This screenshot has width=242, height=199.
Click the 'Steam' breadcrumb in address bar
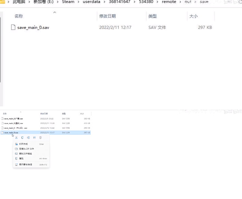(x=68, y=2)
